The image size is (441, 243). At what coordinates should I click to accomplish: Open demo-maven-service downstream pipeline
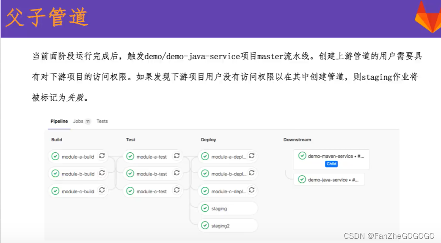(x=331, y=159)
